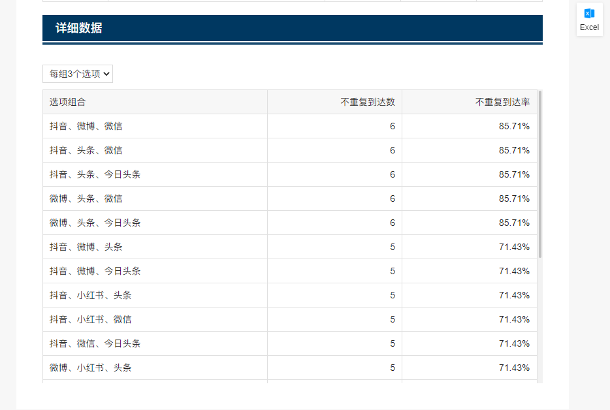
Task: Select the row 微博、小红书、头条
Action: tap(290, 367)
